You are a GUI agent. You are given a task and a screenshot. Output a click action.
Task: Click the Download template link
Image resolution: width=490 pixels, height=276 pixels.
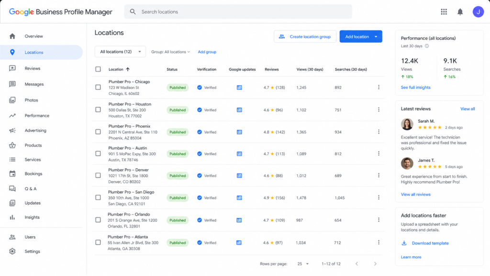click(x=430, y=243)
